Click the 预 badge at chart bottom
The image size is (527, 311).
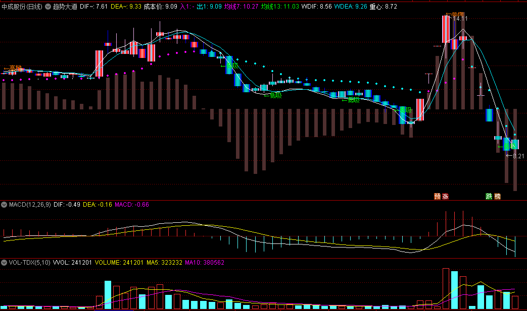click(x=437, y=197)
